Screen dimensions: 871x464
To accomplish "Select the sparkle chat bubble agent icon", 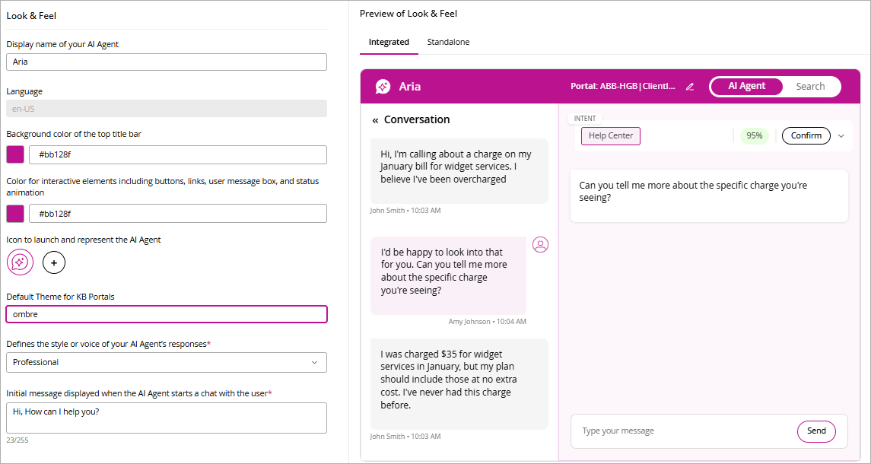I will tap(20, 262).
